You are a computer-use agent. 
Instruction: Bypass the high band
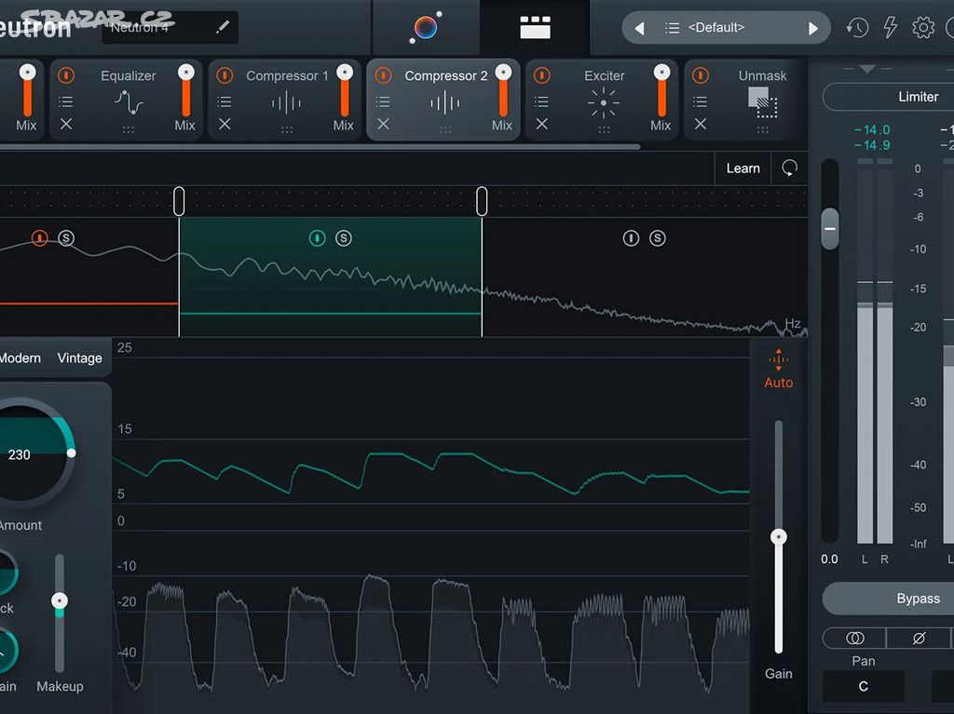631,237
